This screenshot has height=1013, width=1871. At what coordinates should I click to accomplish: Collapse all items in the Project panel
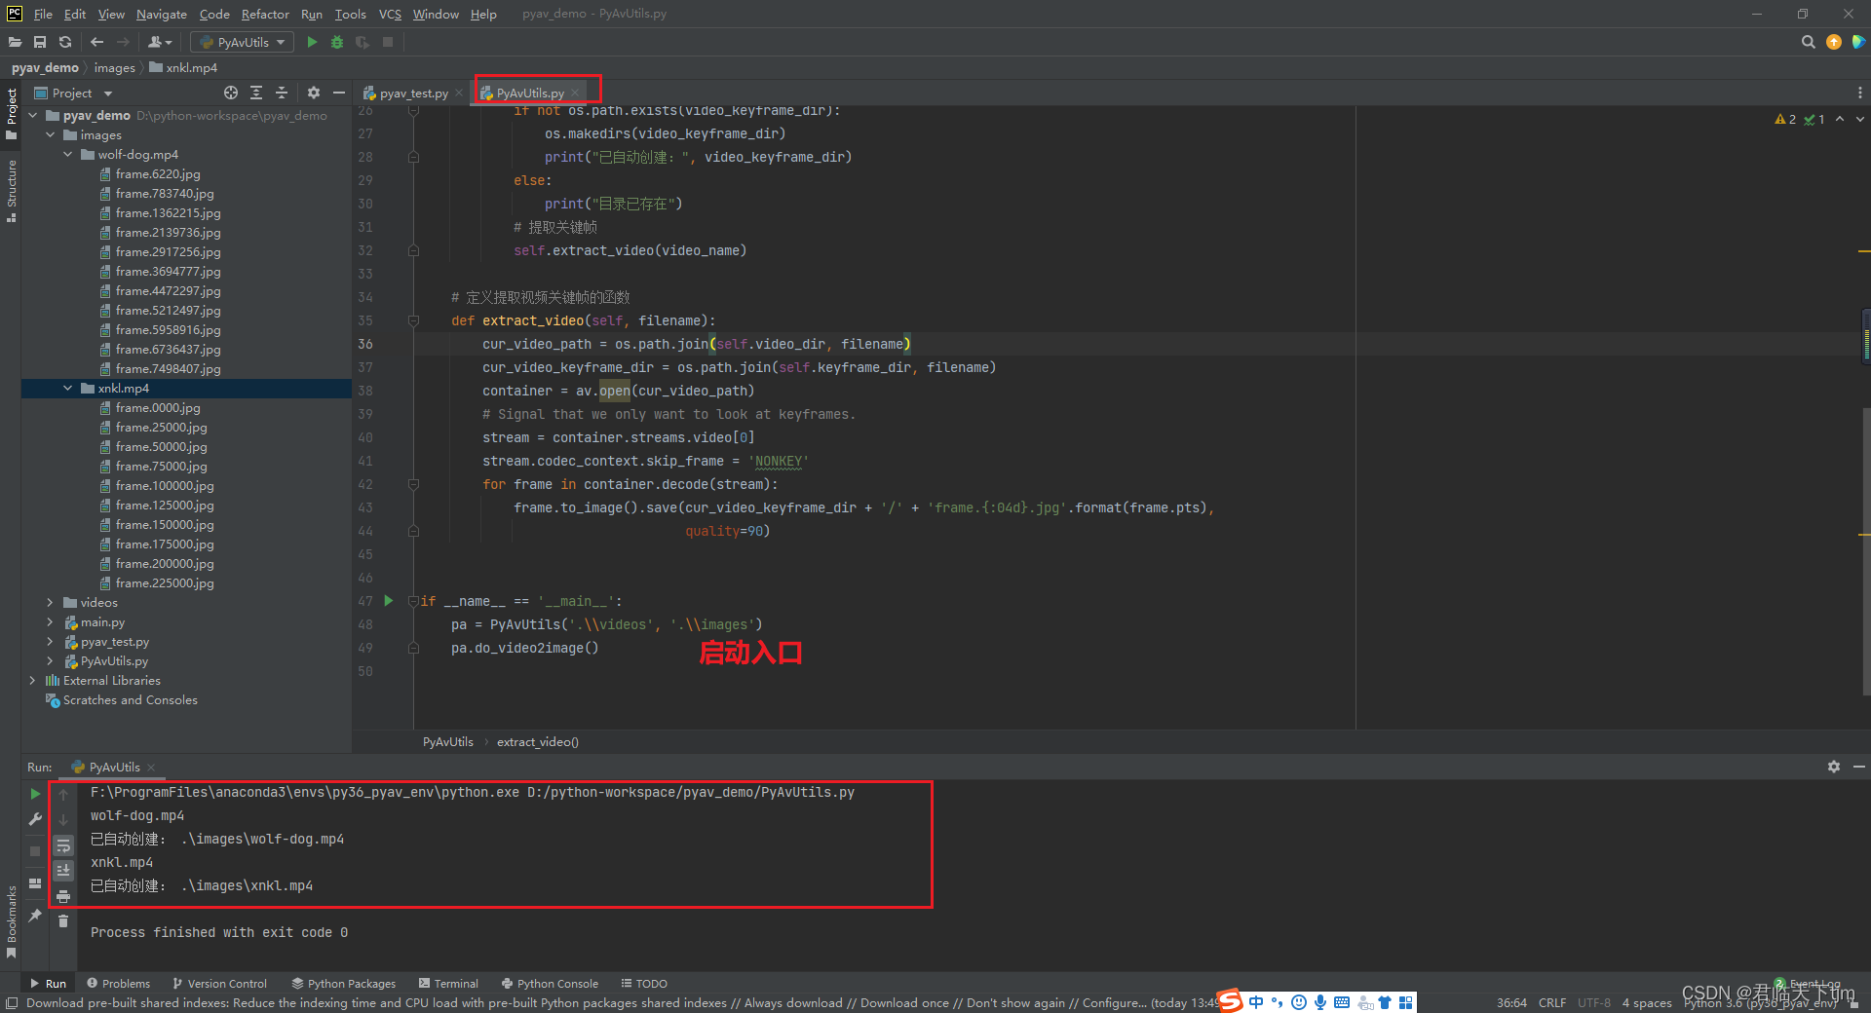282,93
